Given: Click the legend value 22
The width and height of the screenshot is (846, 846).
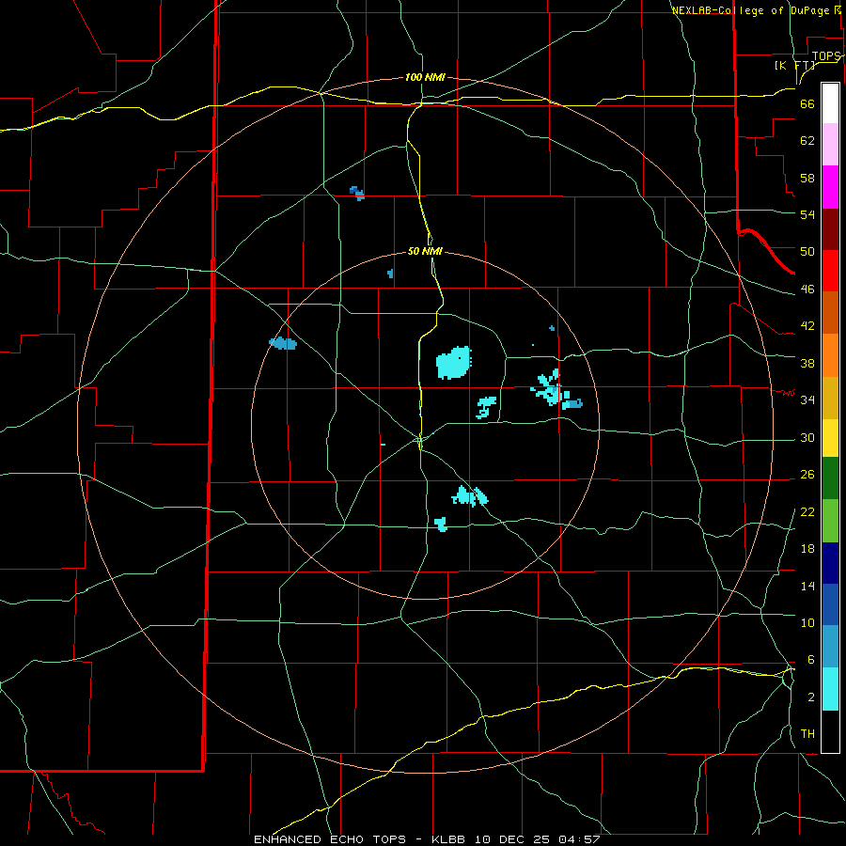Looking at the screenshot, I should 807,511.
